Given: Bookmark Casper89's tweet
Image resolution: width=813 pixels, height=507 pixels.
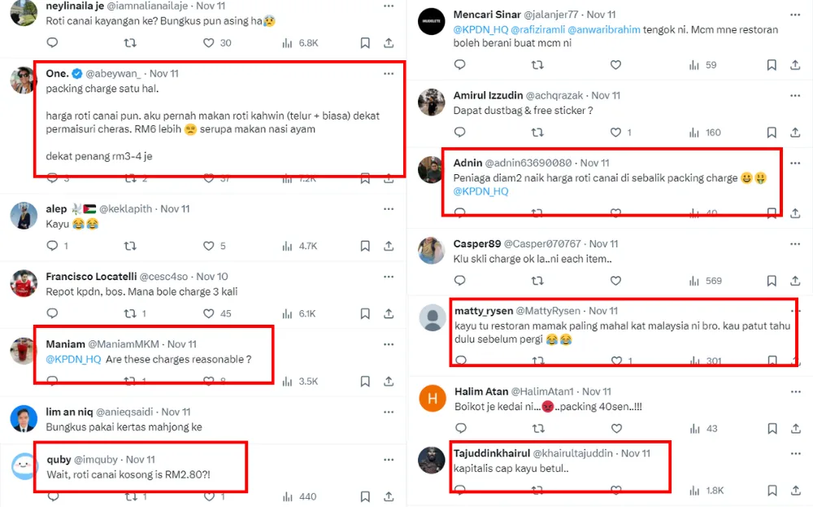Looking at the screenshot, I should point(772,281).
